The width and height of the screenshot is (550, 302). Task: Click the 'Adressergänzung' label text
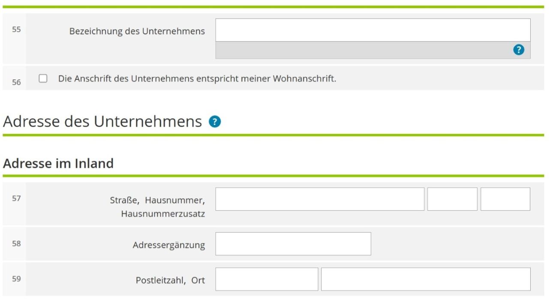point(169,245)
